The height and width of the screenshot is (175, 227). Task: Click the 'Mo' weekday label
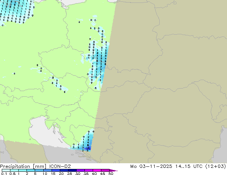click(x=133, y=166)
